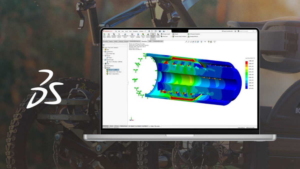Screen dimensions: 300x169
Task: Open the Simulation menu
Action: [x=135, y=31]
